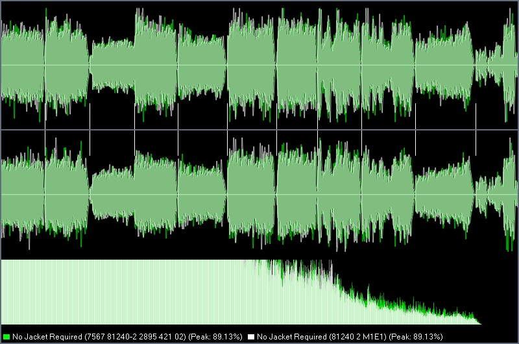The height and width of the screenshot is (344, 519).
Task: Click the third white track boundary marker
Action: pos(134,129)
